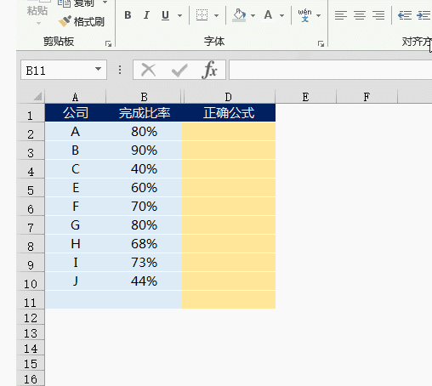Align text right
This screenshot has width=432, height=386.
[378, 15]
